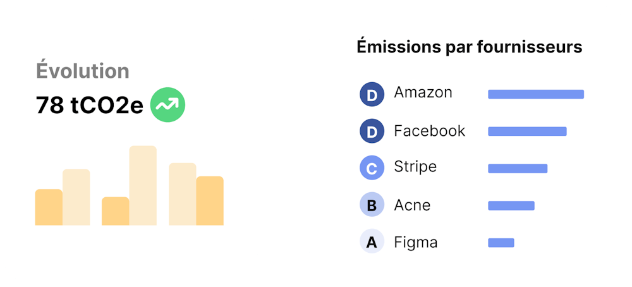Click the C rating badge for Stripe

tap(372, 168)
